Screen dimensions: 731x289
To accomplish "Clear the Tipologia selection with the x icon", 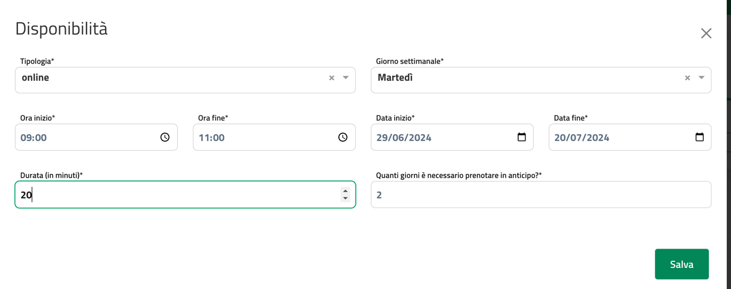I will click(x=332, y=78).
